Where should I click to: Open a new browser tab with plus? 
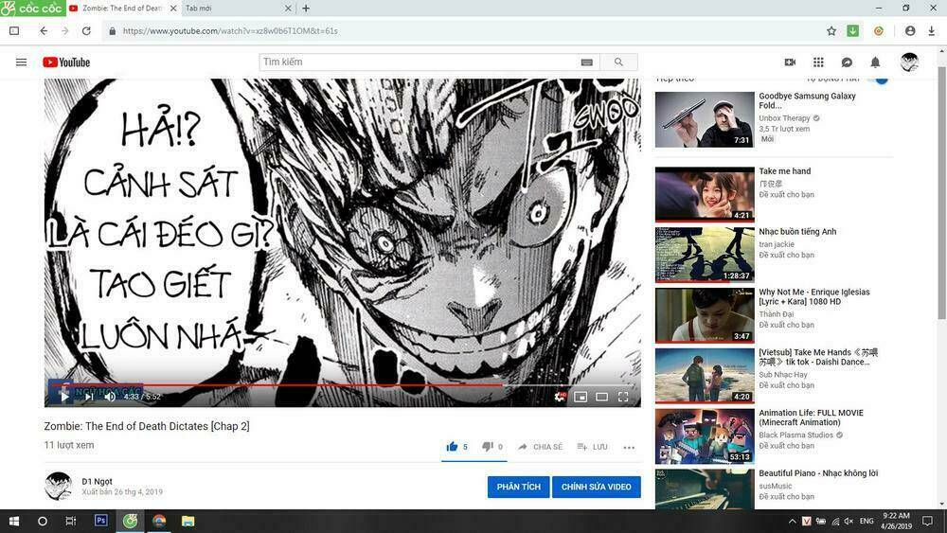pyautogui.click(x=306, y=9)
